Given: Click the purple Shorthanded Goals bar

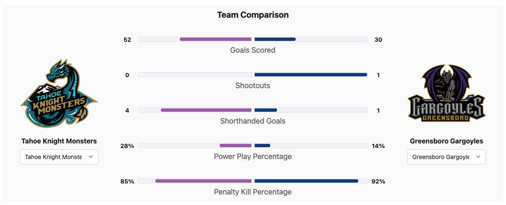Looking at the screenshot, I should tap(206, 110).
